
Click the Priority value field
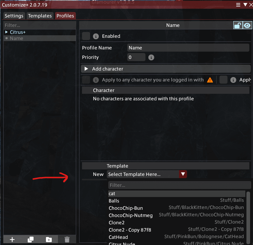pyautogui.click(x=136, y=57)
